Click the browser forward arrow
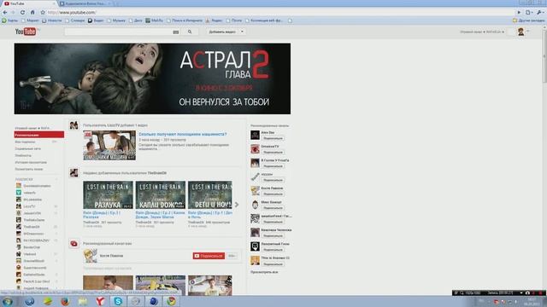Viewport: 547px width, 307px height. (14, 12)
